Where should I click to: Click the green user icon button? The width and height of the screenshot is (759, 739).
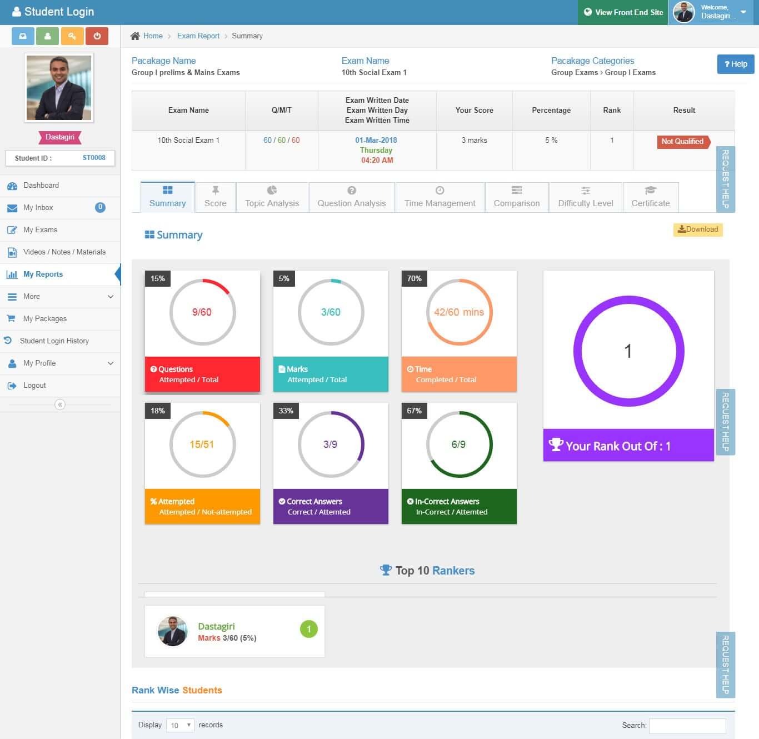[x=48, y=36]
